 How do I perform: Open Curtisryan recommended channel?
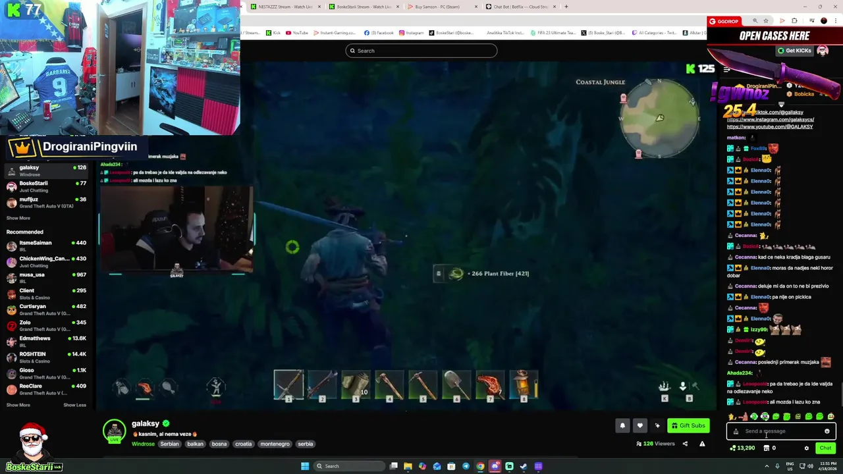click(x=46, y=309)
